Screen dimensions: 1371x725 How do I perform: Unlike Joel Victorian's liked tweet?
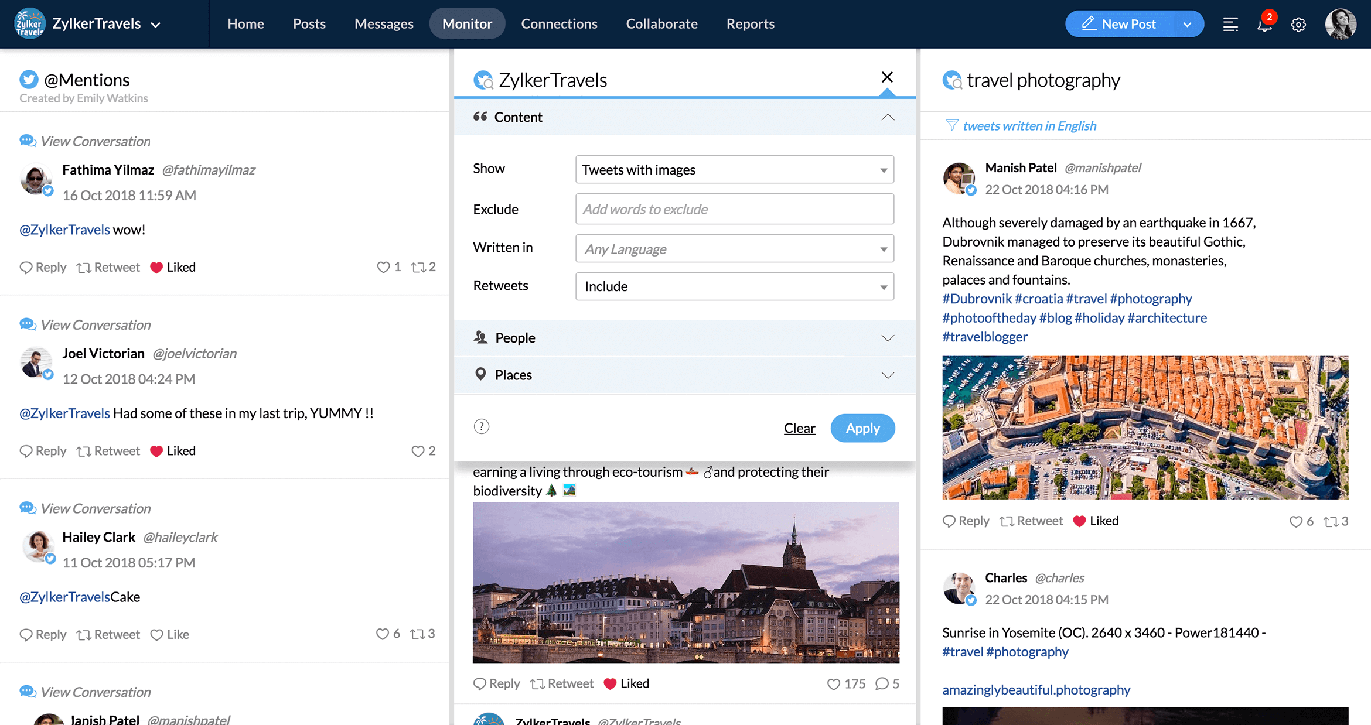coord(173,451)
